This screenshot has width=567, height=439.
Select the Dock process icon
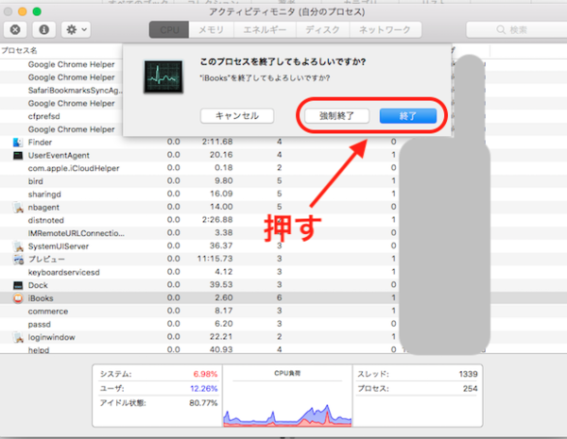[17, 285]
